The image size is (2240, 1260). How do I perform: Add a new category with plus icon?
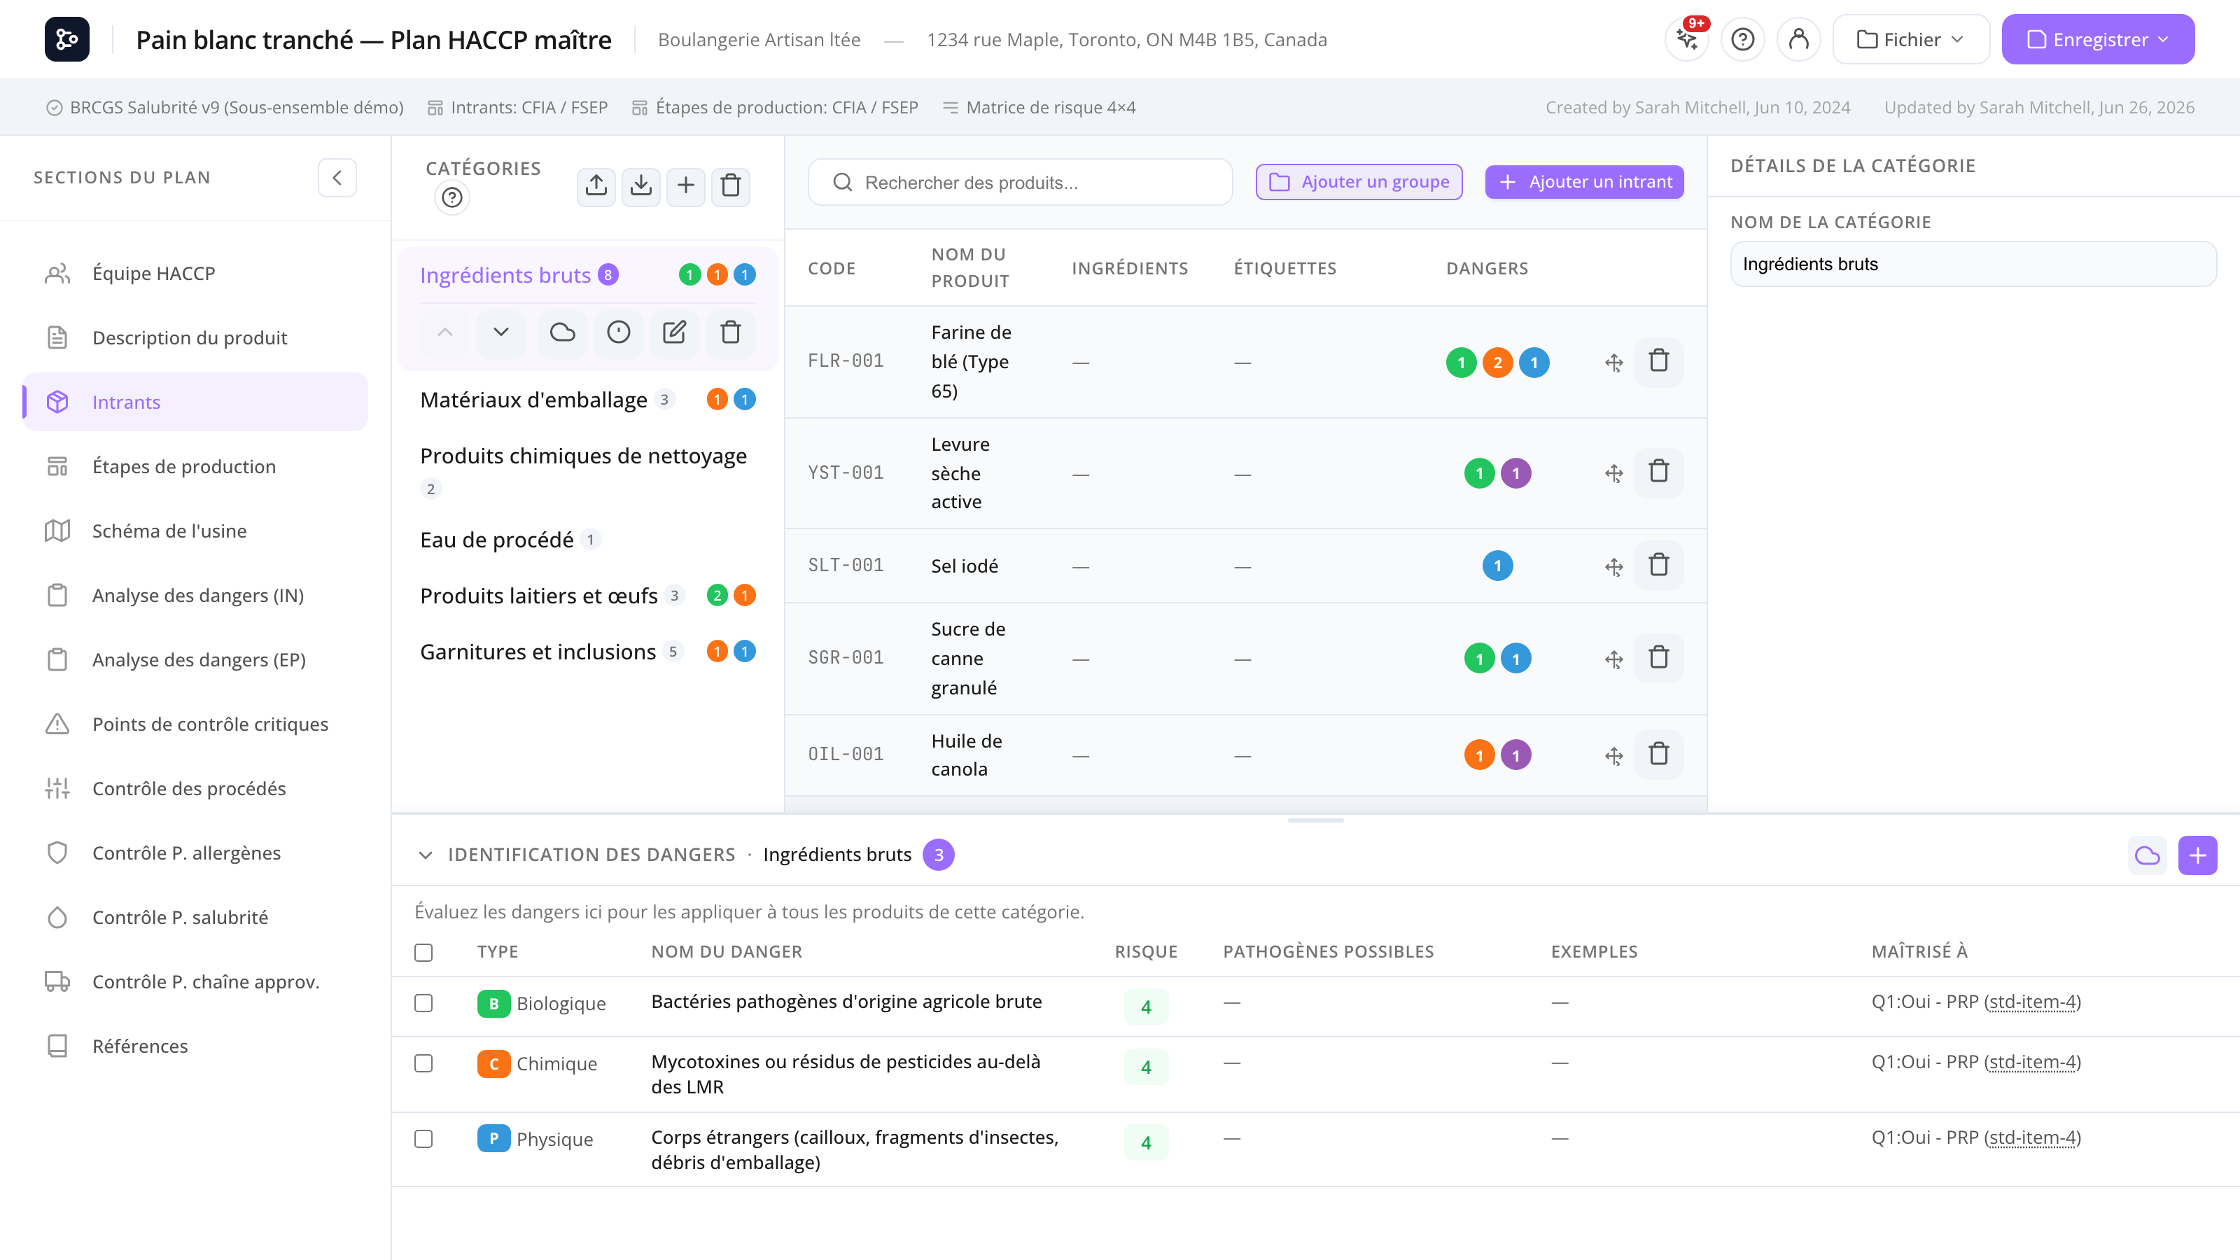tap(686, 185)
